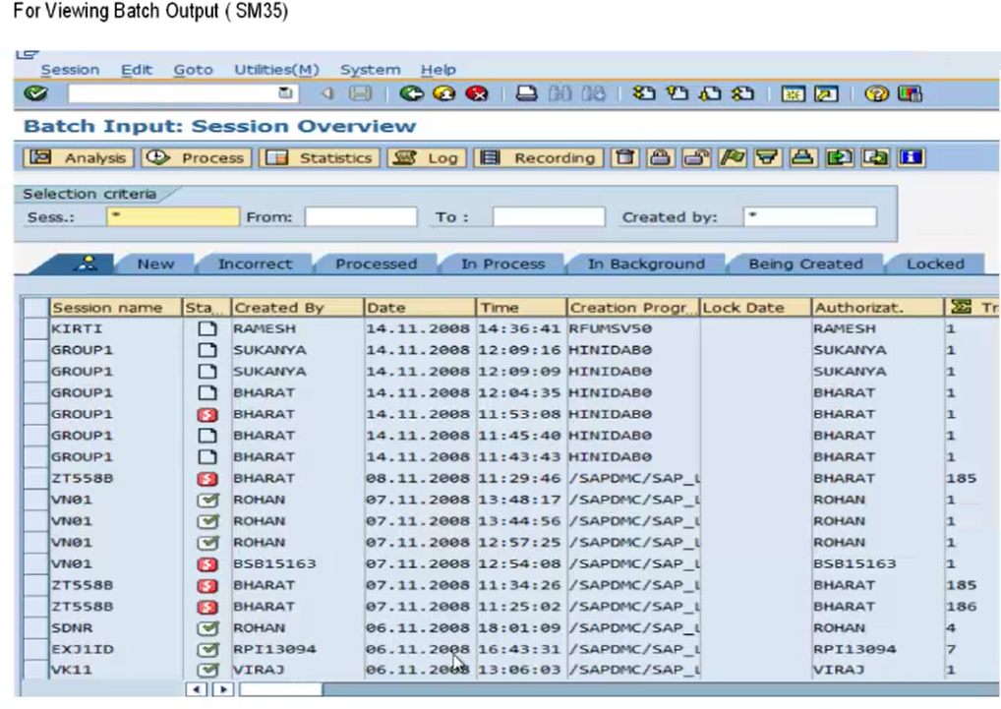The width and height of the screenshot is (1001, 709).
Task: Switch to the New tab
Action: click(155, 265)
